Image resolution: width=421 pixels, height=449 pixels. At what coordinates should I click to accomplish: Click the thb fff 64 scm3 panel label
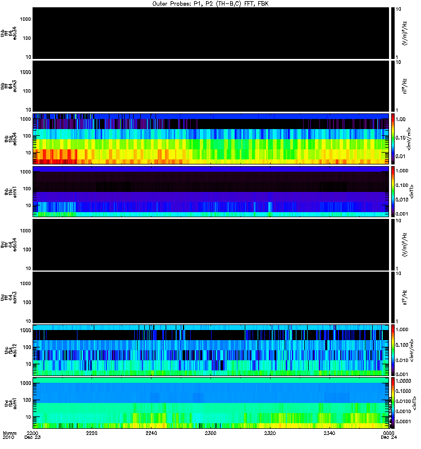(x=9, y=86)
